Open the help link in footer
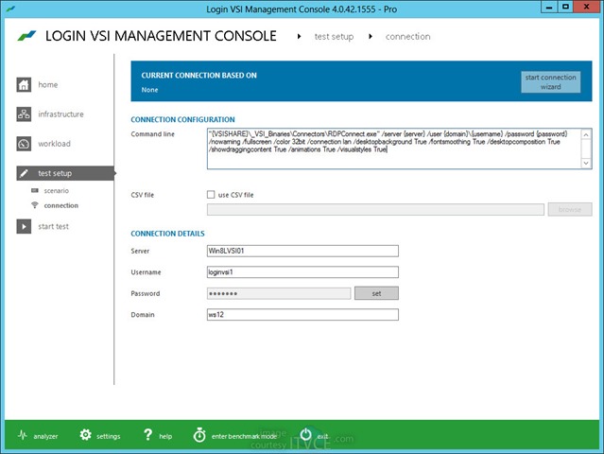Viewport: 604px width, 454px height. (x=165, y=436)
